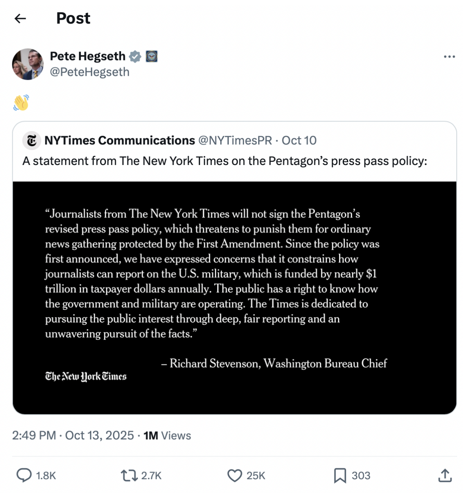Click Pete Hegseth's profile avatar
The image size is (463, 493).
tap(28, 64)
